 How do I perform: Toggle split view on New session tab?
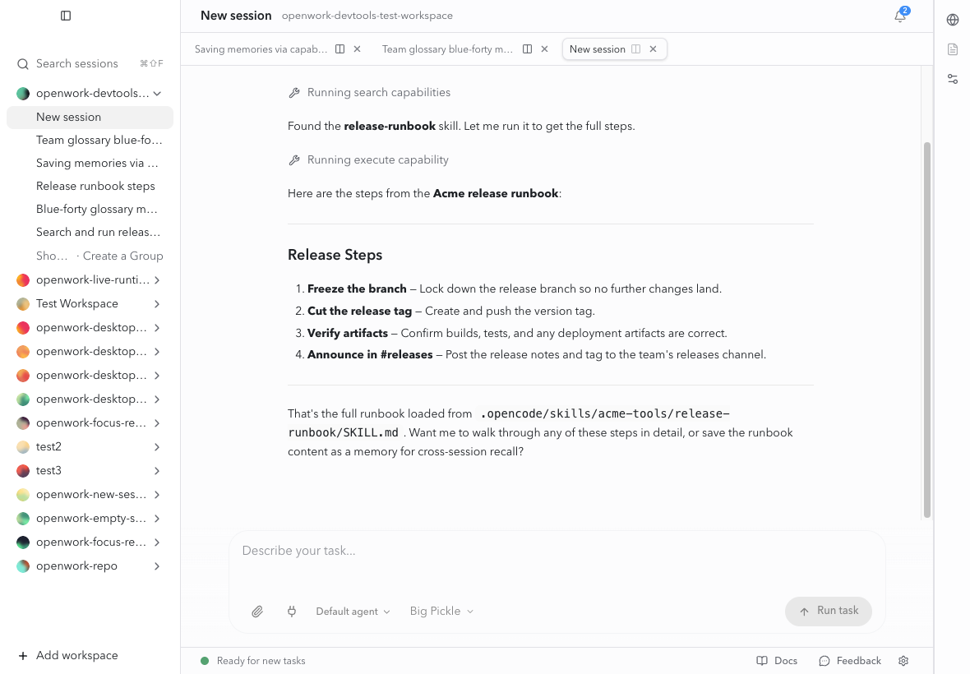coord(635,49)
